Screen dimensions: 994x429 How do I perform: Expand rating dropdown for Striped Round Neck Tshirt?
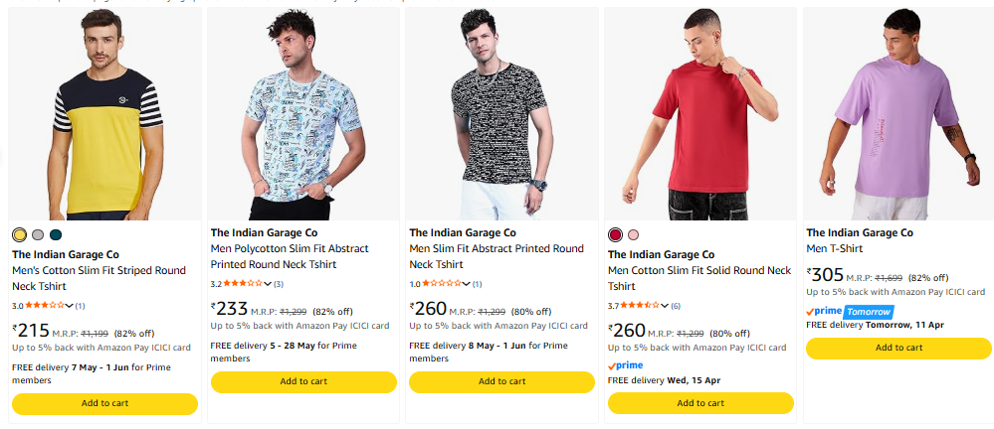click(x=70, y=306)
